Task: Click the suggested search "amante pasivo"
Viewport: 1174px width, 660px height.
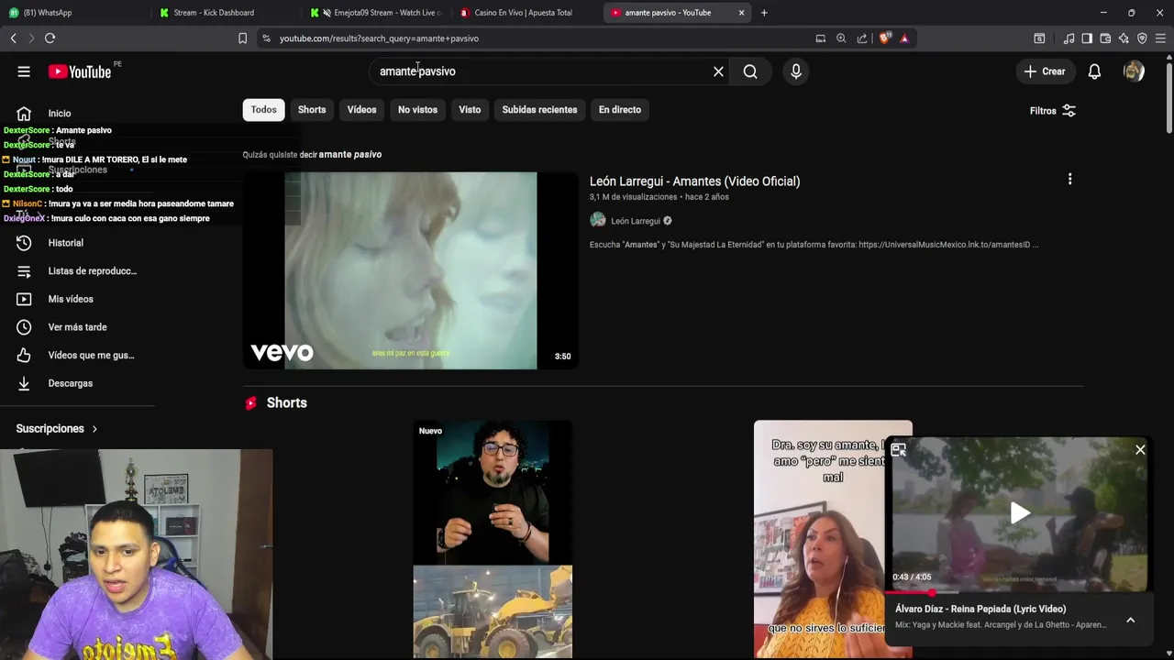Action: point(350,155)
